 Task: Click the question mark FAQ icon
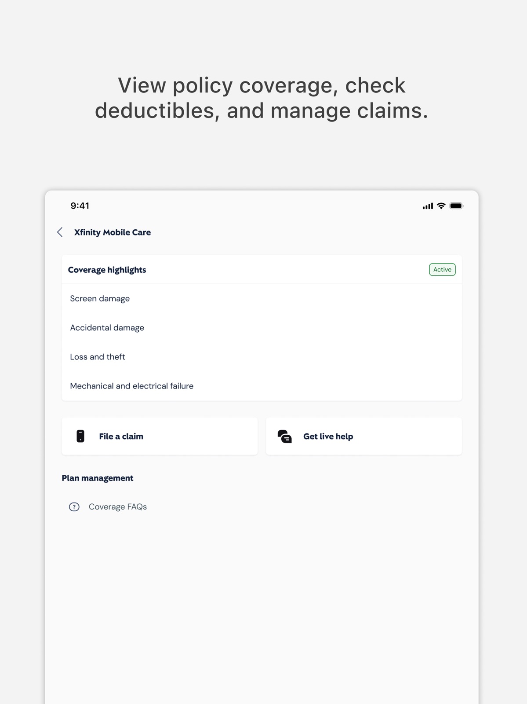point(74,507)
